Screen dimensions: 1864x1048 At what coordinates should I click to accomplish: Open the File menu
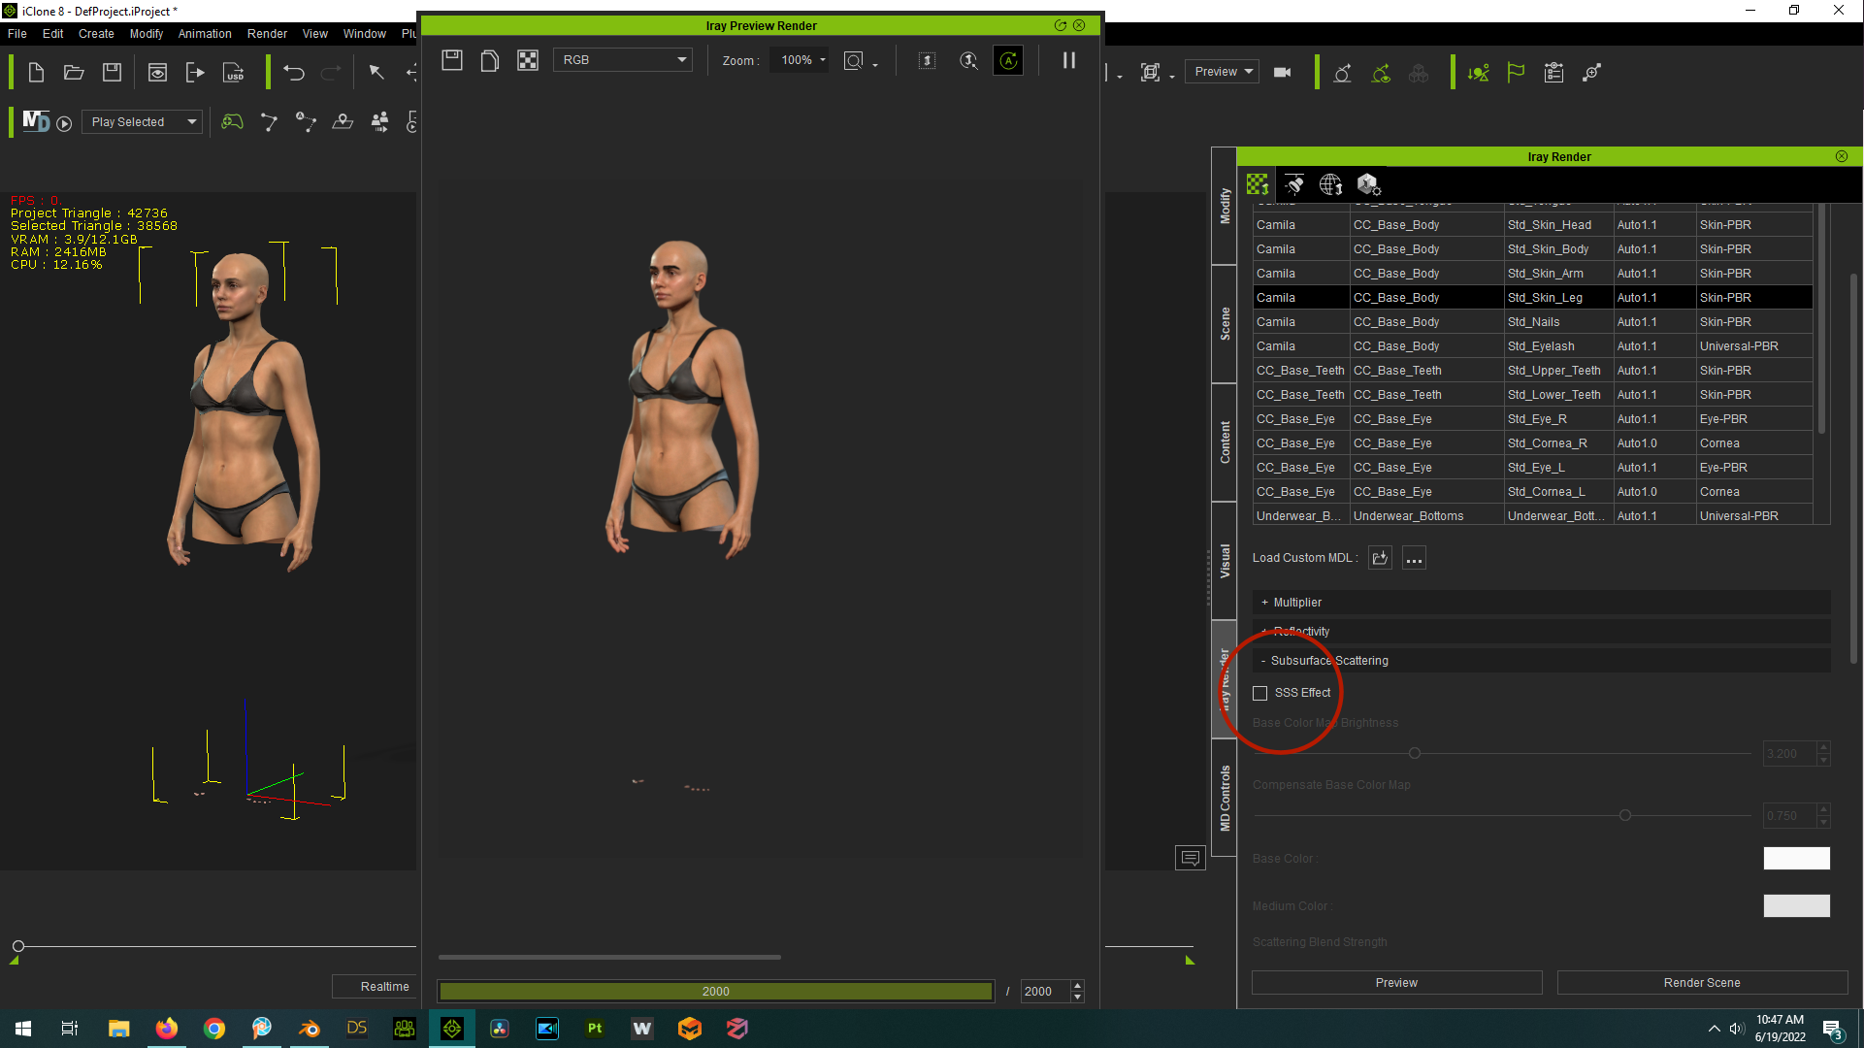(17, 34)
